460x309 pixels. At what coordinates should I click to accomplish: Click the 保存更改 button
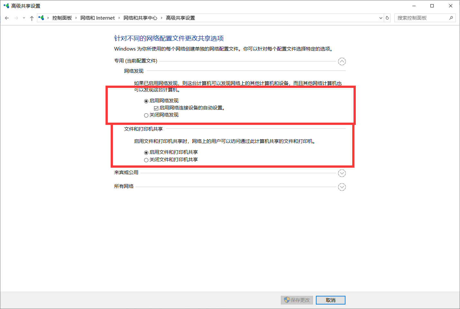coord(297,300)
